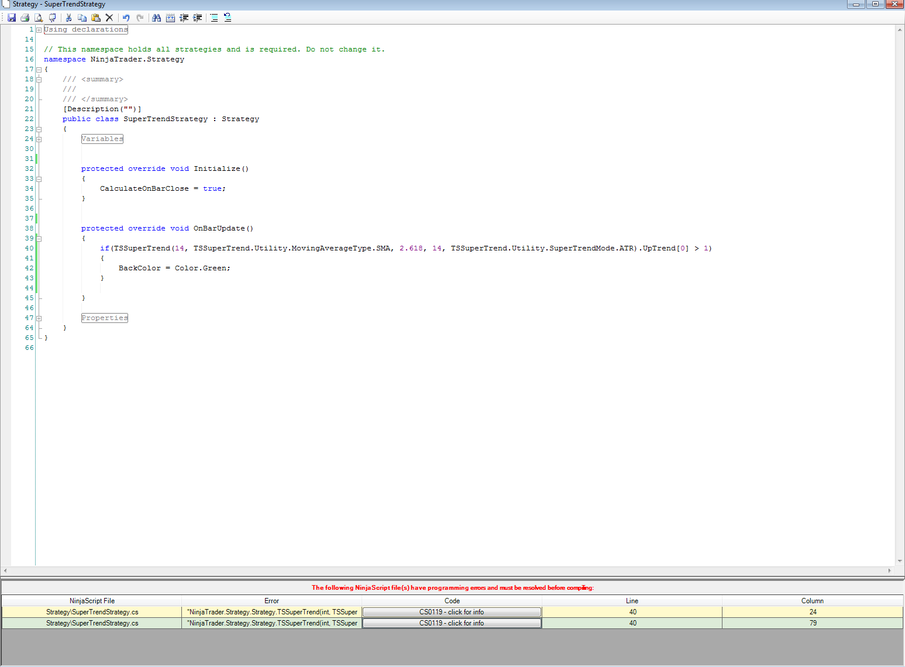Click the 'UpTrend[0]' text on line 40
The height and width of the screenshot is (667, 905).
pos(666,248)
